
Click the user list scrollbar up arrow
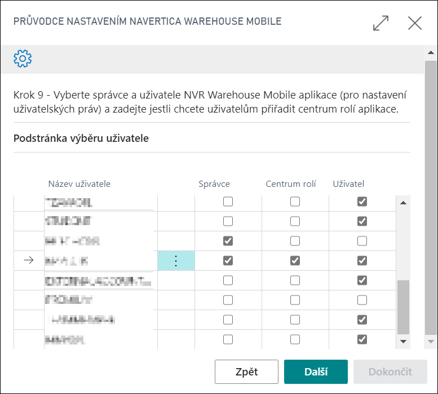(403, 203)
